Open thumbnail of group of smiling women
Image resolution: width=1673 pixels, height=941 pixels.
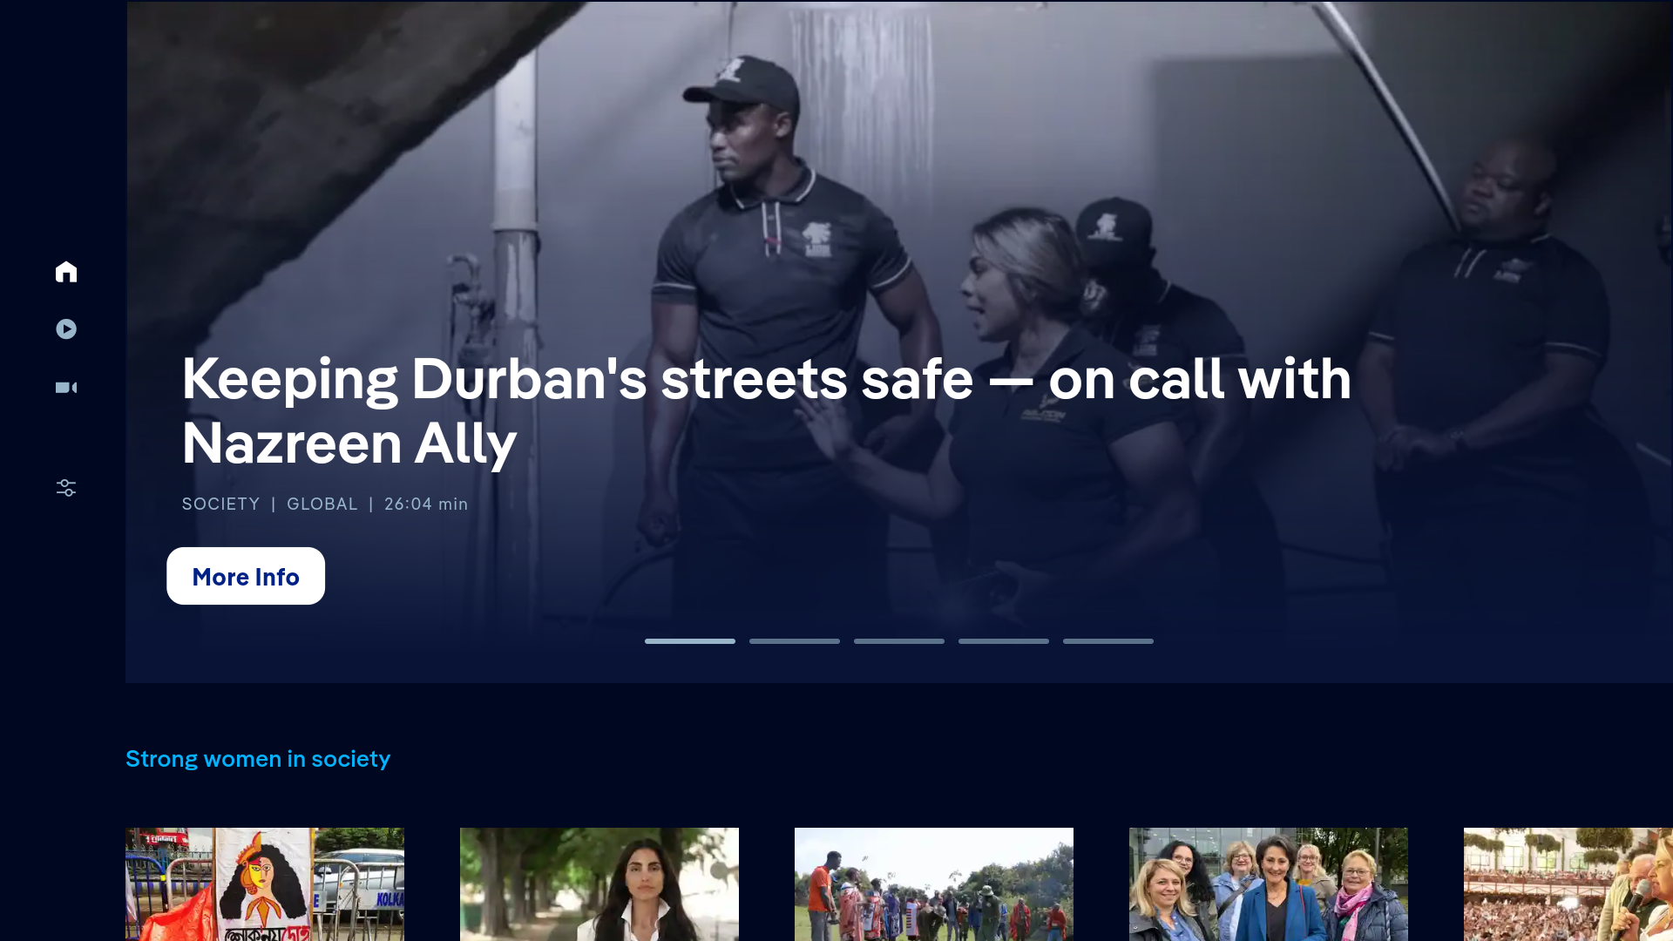pyautogui.click(x=1269, y=884)
